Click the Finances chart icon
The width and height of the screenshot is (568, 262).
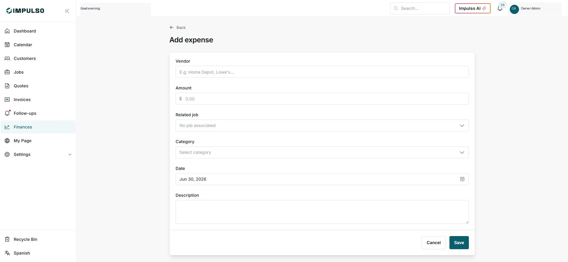7,127
